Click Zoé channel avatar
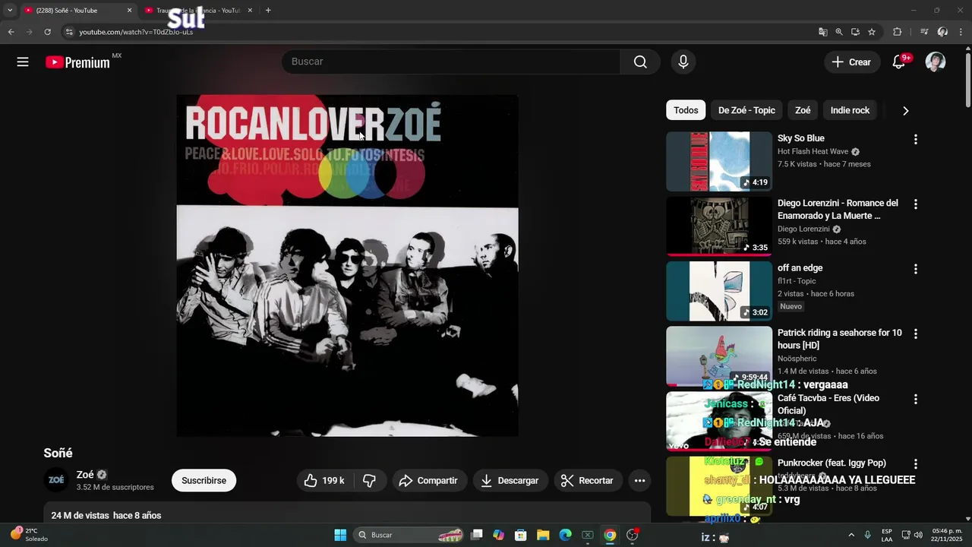This screenshot has width=972, height=547. point(56,480)
